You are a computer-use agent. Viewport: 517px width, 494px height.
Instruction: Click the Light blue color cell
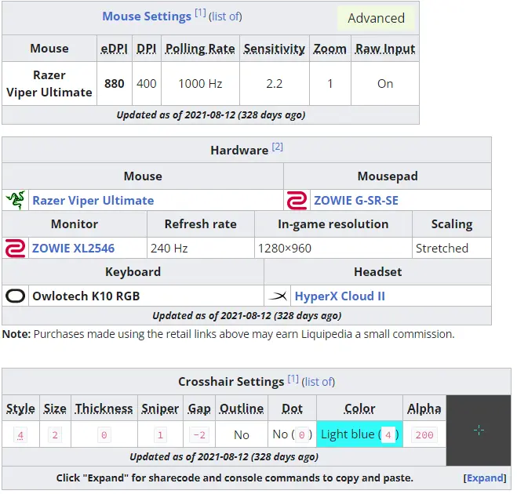coord(360,434)
